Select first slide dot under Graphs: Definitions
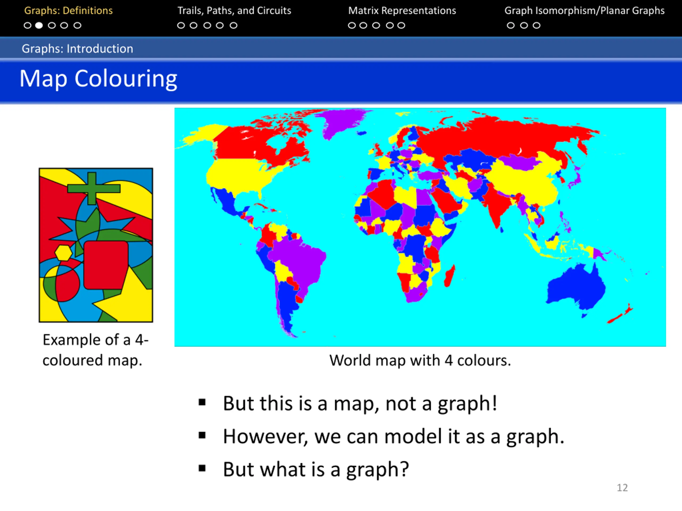 (x=27, y=26)
